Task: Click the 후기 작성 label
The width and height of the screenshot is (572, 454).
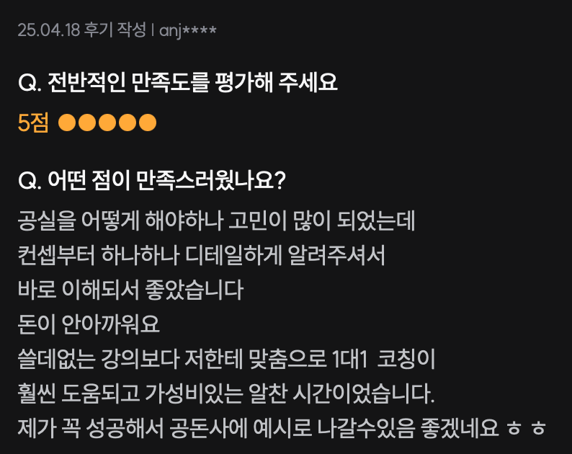Action: coord(115,30)
